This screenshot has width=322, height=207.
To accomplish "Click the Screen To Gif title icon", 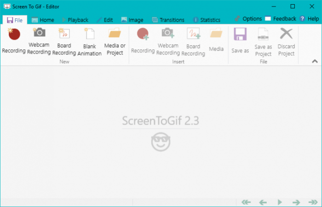I will point(7,6).
